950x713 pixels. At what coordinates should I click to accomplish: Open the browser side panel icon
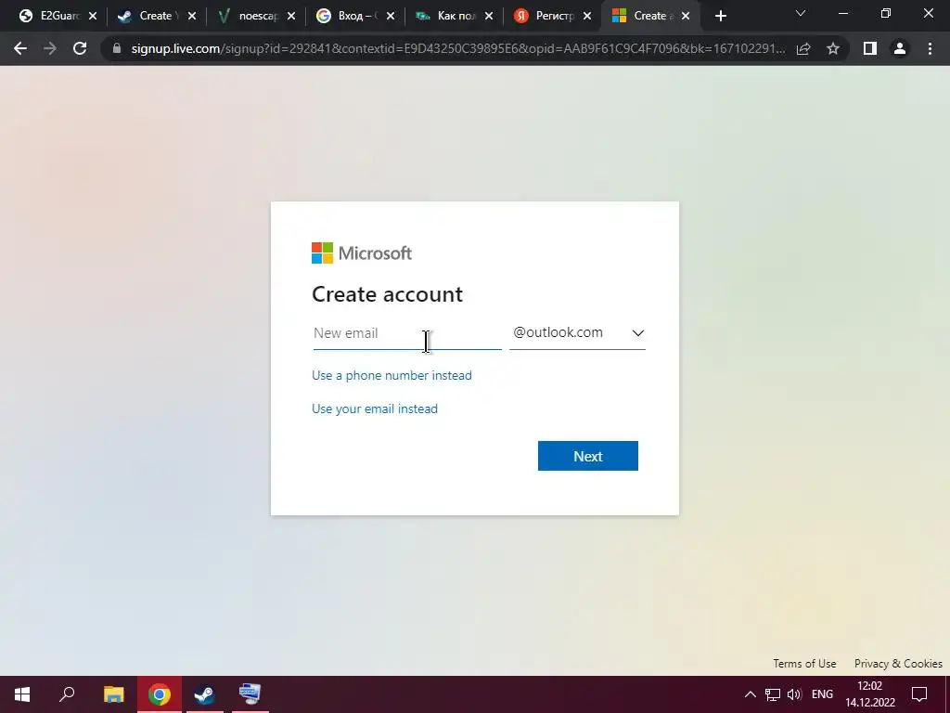coord(870,48)
